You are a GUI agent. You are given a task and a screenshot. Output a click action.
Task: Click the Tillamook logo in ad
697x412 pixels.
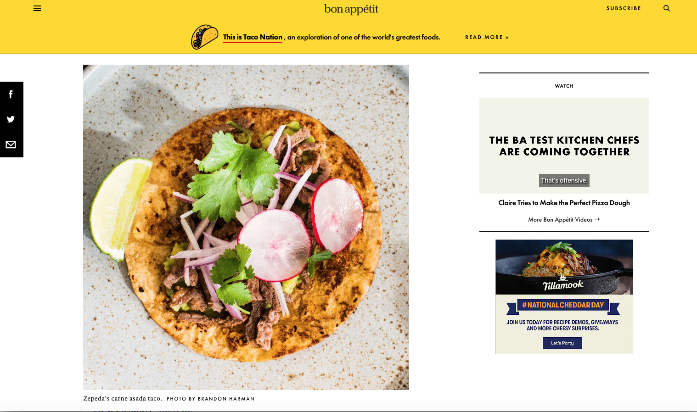tap(563, 284)
